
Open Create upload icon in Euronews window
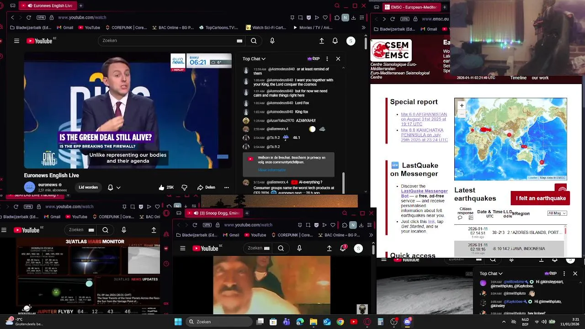click(x=322, y=41)
